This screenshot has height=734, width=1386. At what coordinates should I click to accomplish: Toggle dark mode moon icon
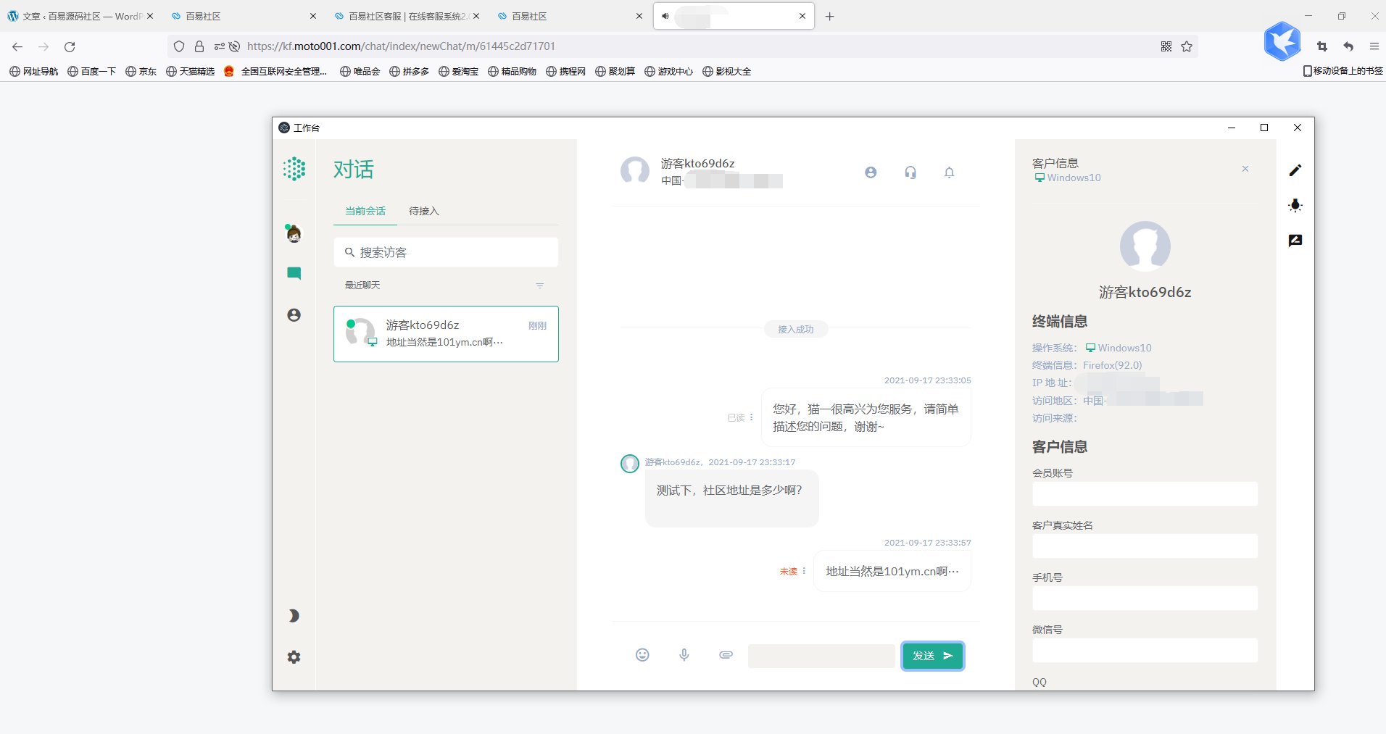coord(294,616)
